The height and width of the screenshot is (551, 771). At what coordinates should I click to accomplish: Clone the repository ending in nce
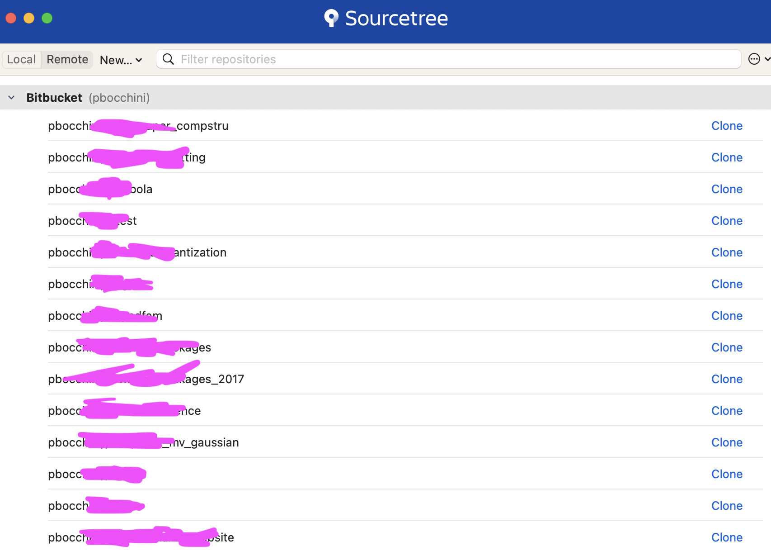click(727, 411)
